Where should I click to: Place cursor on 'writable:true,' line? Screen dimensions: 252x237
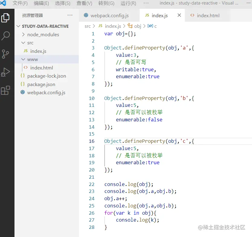(x=136, y=69)
